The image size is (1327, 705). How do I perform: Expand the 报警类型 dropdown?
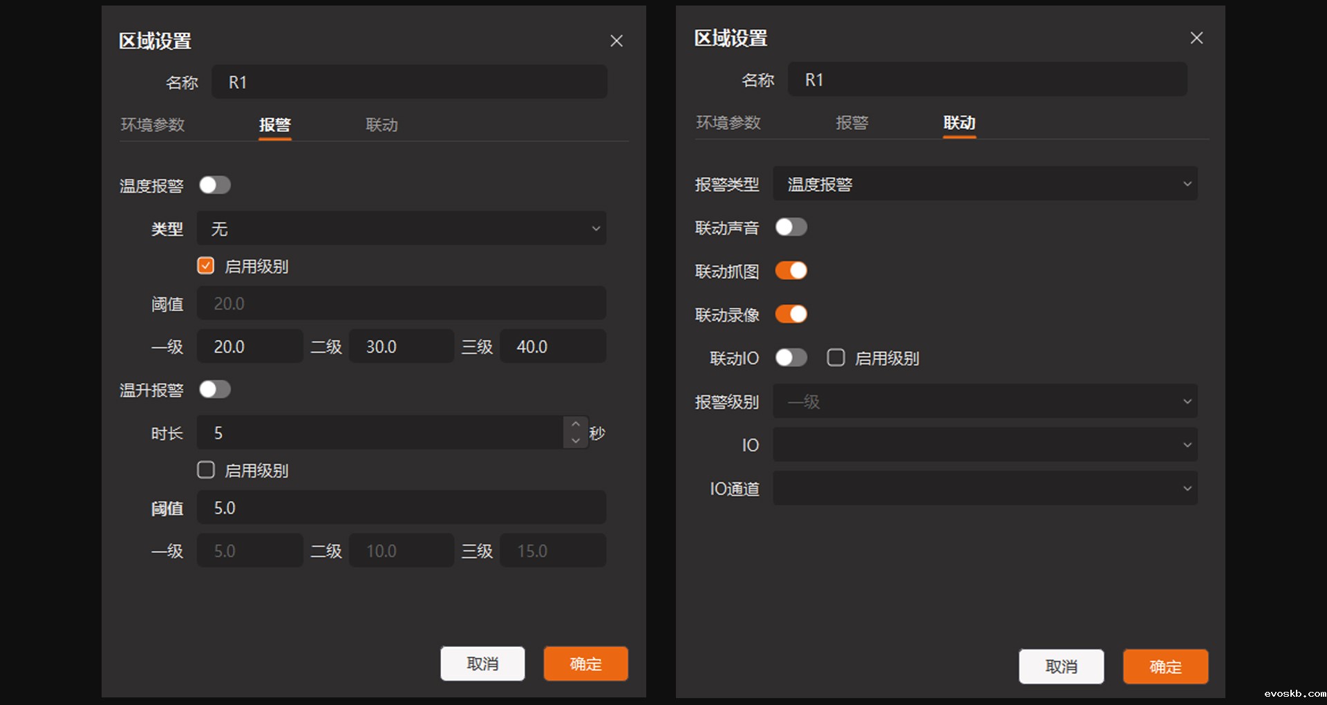(x=984, y=185)
